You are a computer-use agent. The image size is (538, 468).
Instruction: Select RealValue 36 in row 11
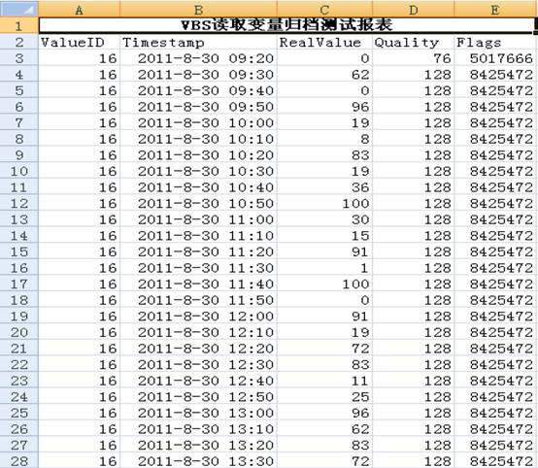[324, 187]
